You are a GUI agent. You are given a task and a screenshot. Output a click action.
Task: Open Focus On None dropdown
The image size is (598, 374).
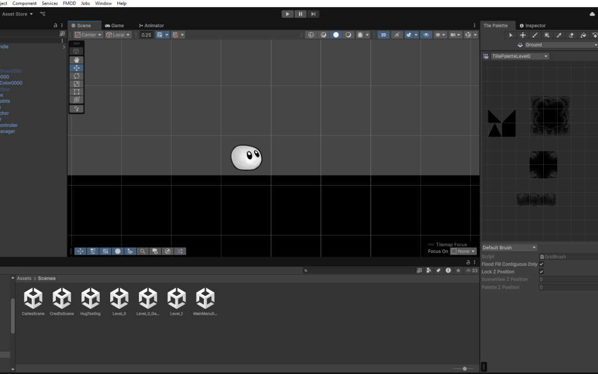(463, 251)
